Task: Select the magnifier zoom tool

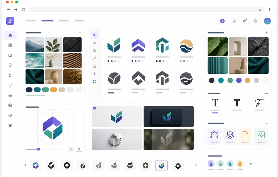Action: (94, 50)
